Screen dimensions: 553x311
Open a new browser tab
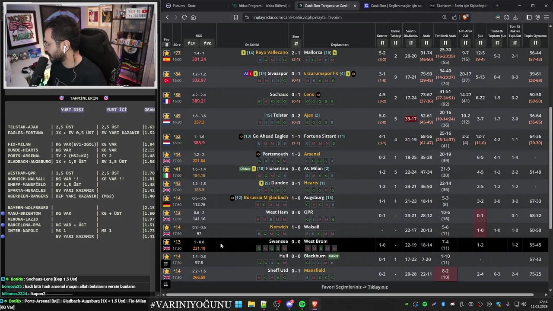coord(497,6)
